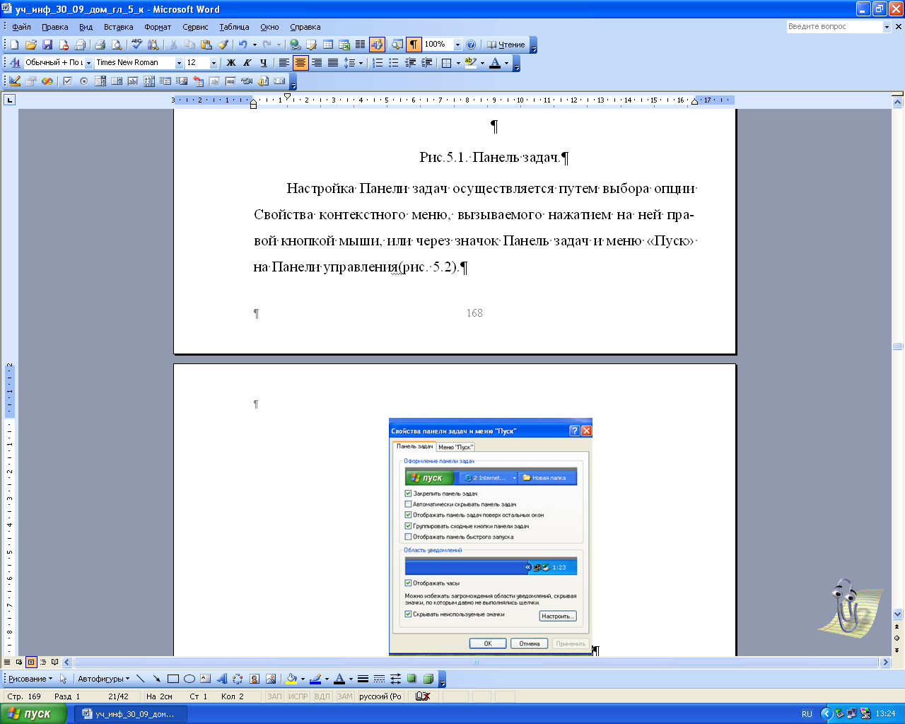Open the Tables and Borders toolbar icon
This screenshot has width=905, height=724.
[x=311, y=45]
